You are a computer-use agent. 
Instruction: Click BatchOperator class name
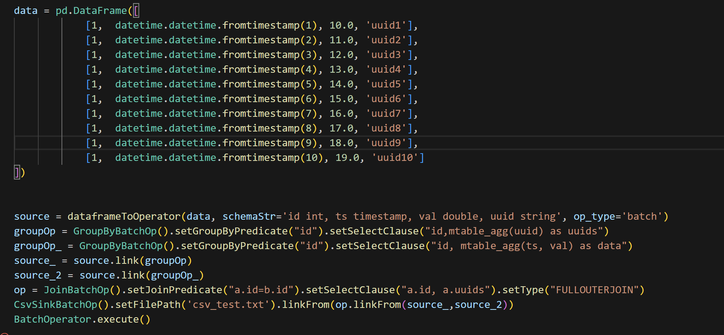click(53, 320)
